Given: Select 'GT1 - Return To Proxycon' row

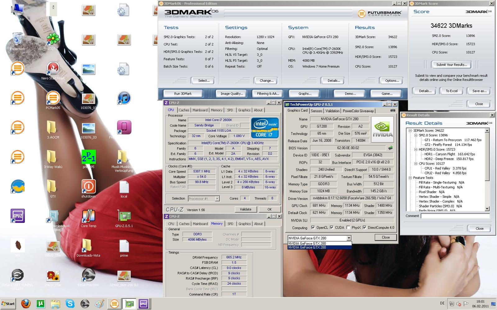Looking at the screenshot, I should coord(453,140).
